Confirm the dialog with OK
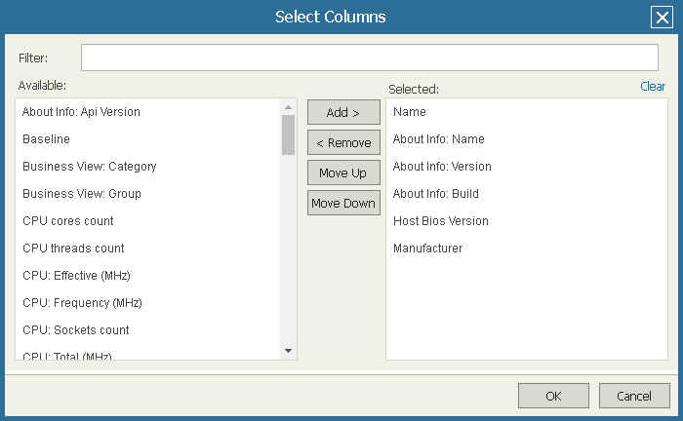The image size is (683, 421). coord(553,396)
